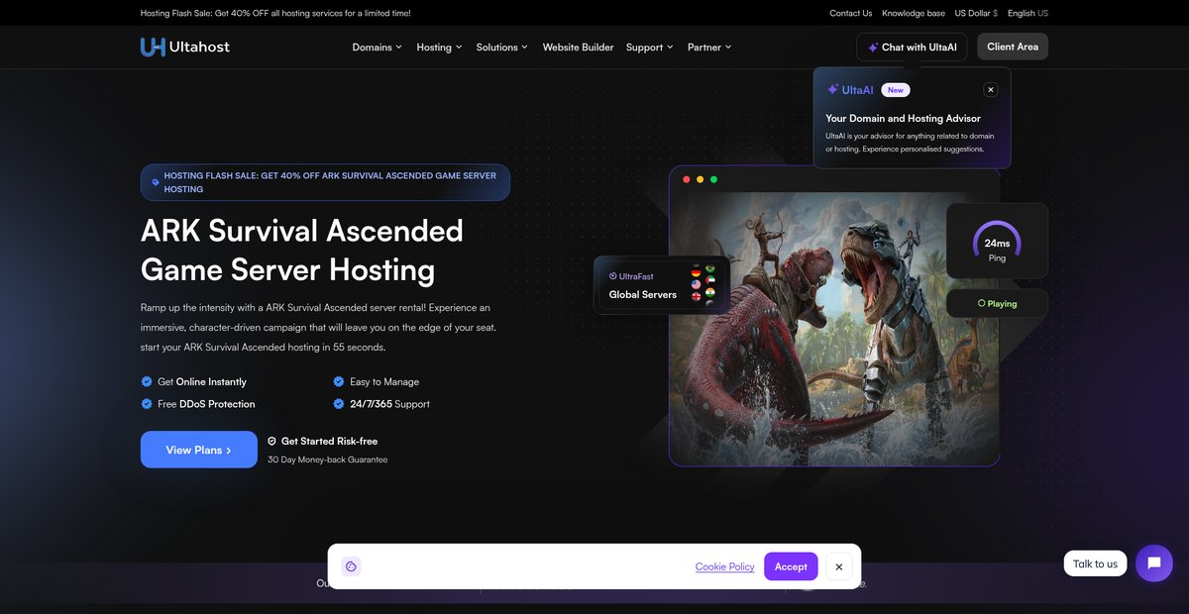Click the Playing status badge
Viewport: 1189px width, 614px height.
click(x=997, y=303)
